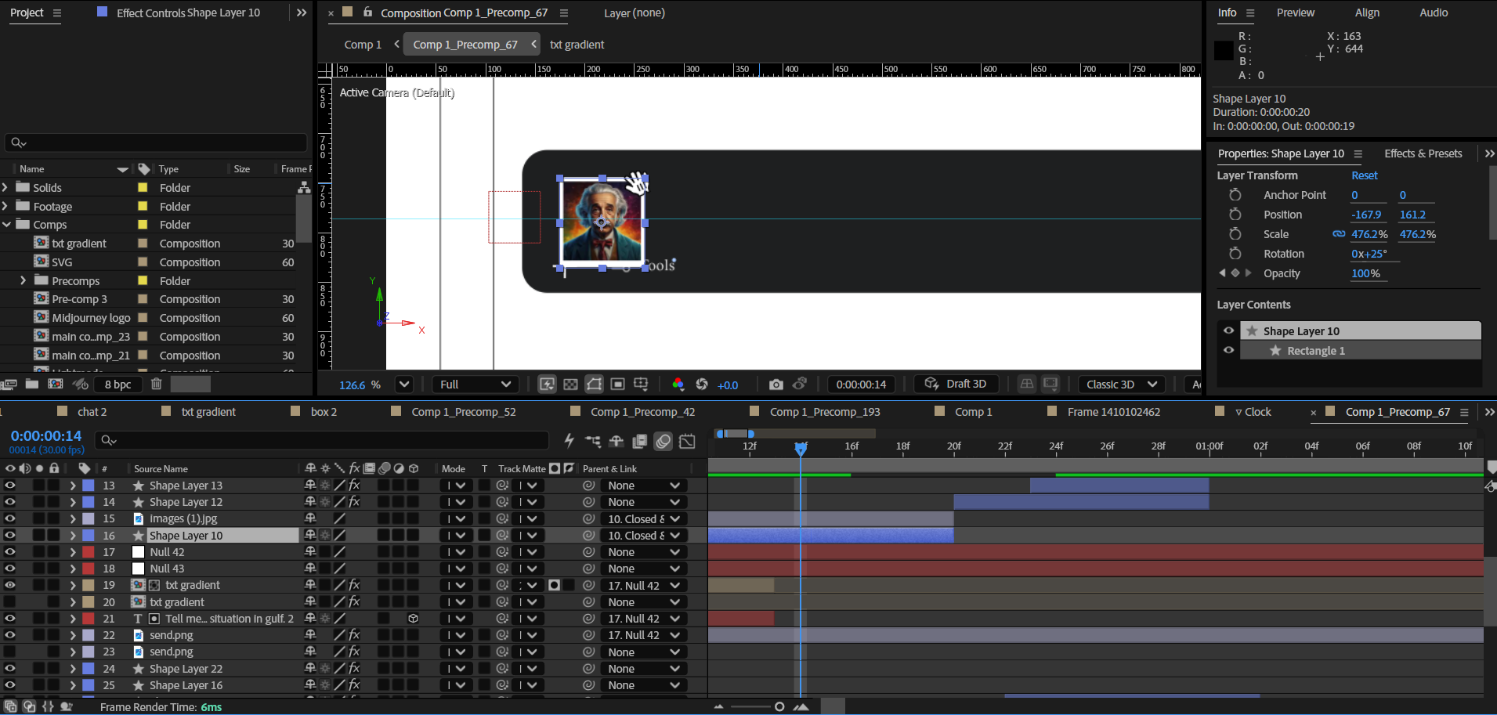Switch to the Effects & Presets tab
This screenshot has width=1497, height=715.
click(x=1423, y=153)
